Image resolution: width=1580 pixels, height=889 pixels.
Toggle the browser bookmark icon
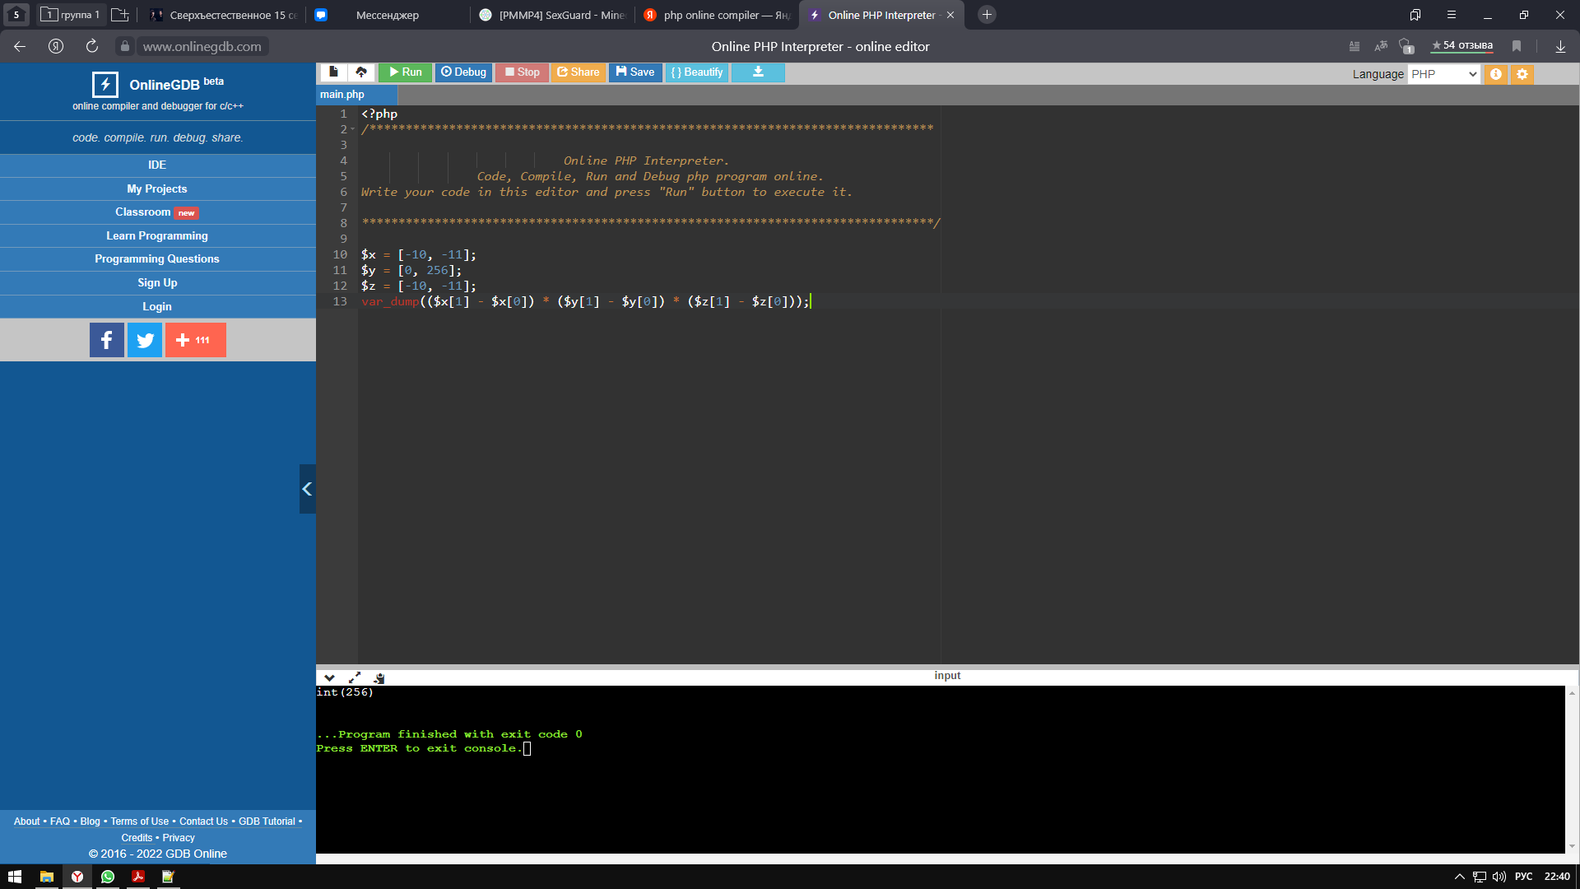[1517, 46]
